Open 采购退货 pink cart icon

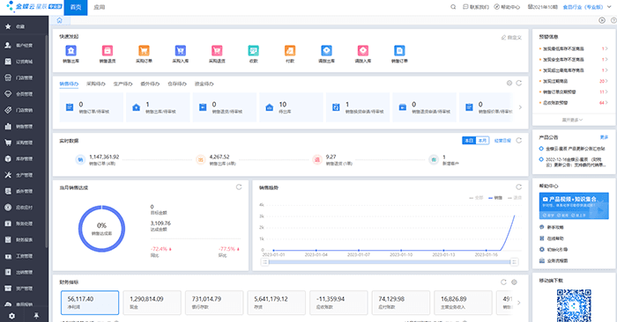click(x=217, y=51)
